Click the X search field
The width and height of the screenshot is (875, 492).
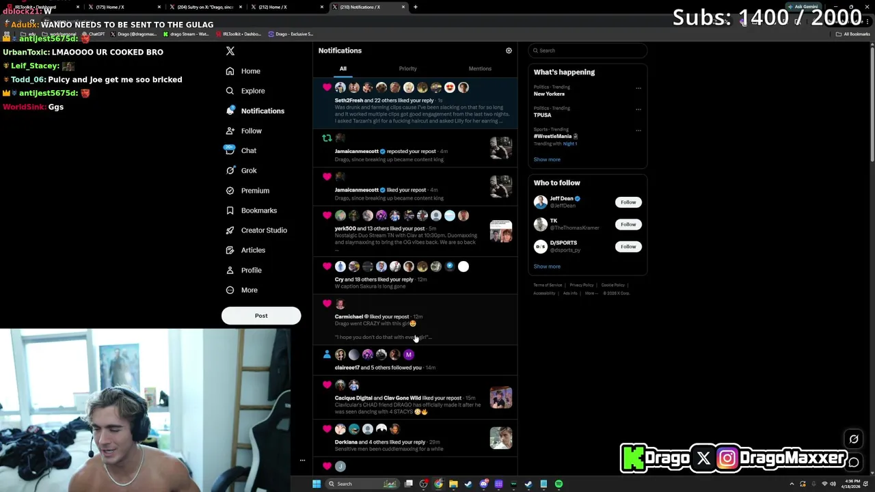tap(588, 51)
